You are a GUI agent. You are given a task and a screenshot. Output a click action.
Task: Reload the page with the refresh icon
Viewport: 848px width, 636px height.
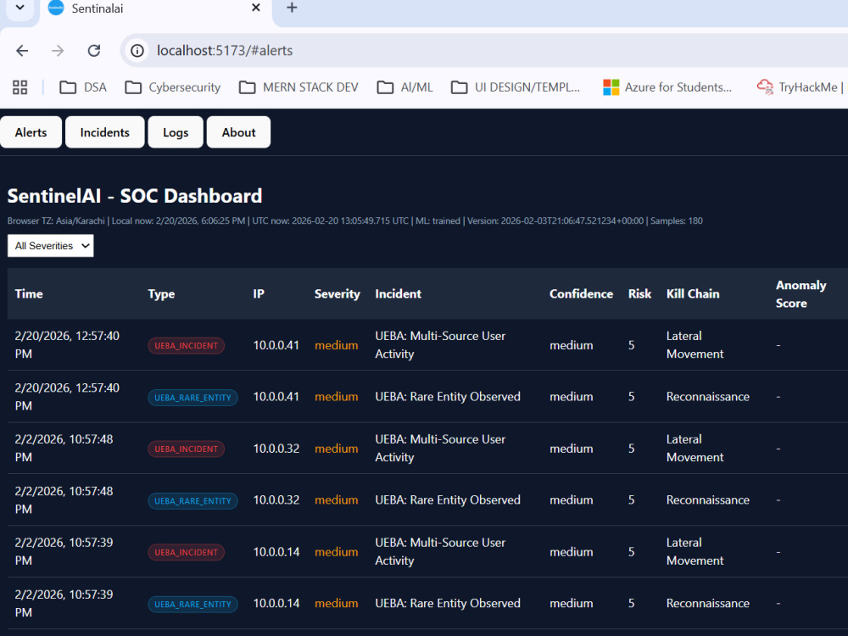pyautogui.click(x=94, y=51)
